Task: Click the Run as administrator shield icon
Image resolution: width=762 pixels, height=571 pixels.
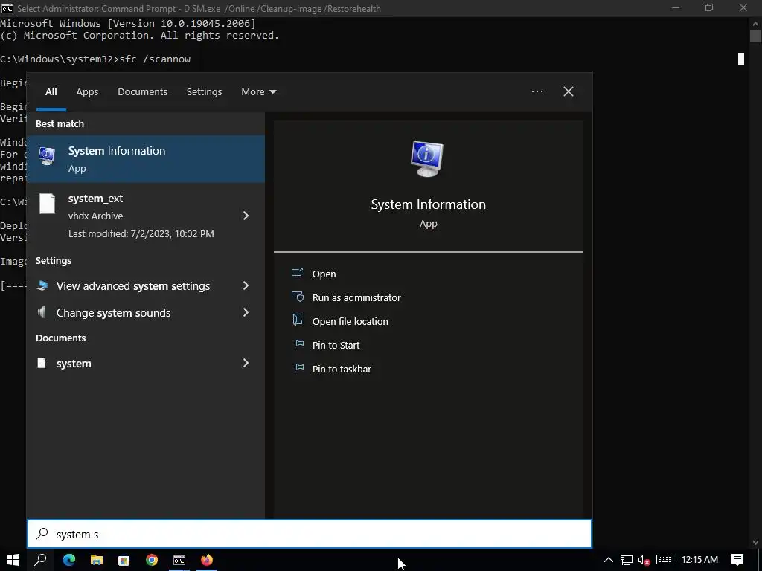Action: 298,296
